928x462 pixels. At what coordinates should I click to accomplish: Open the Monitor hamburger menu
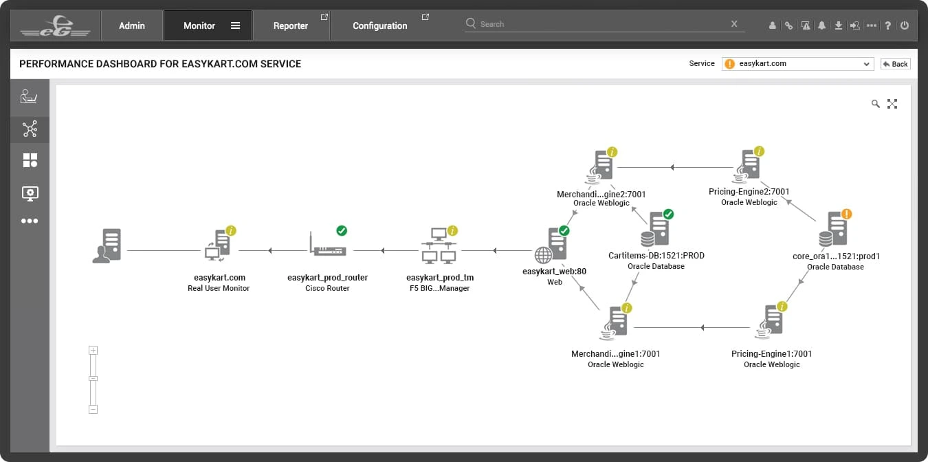tap(235, 25)
